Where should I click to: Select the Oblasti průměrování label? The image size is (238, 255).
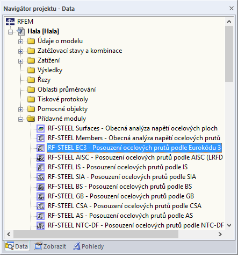point(67,89)
